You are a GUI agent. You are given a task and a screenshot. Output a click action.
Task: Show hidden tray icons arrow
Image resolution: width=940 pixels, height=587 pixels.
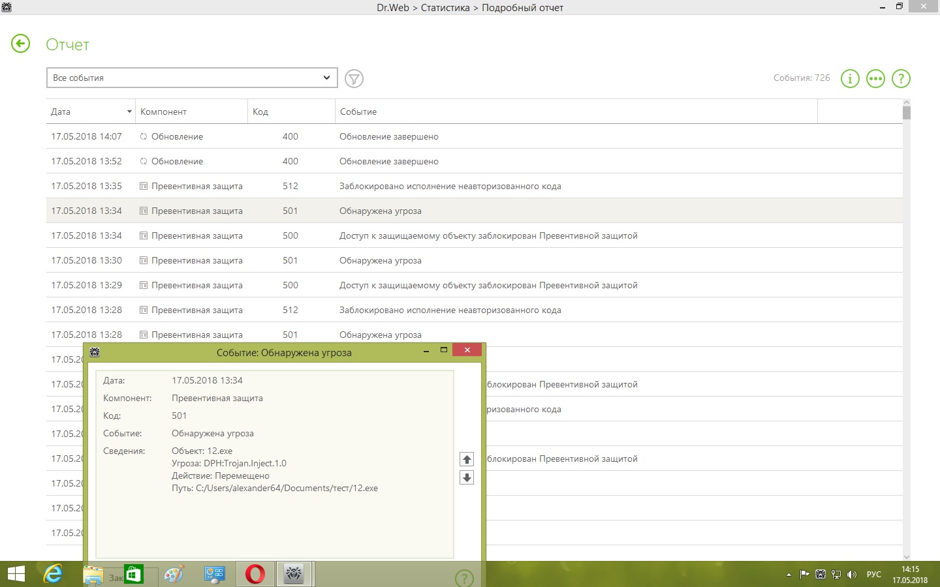click(x=789, y=575)
